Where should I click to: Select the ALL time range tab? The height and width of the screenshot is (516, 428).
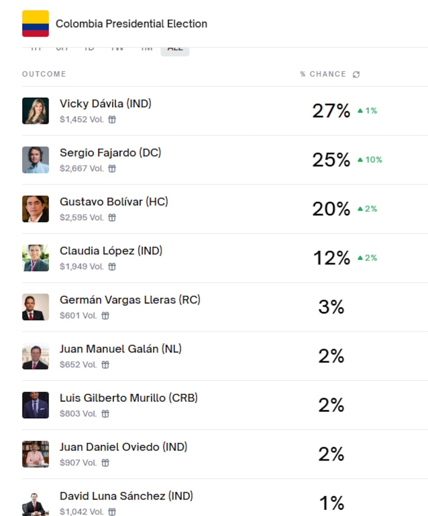(175, 50)
